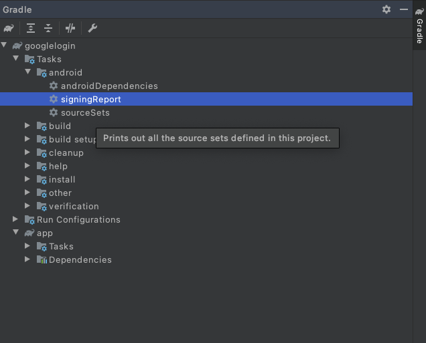Click the cleanup folder icon
The width and height of the screenshot is (426, 343).
pos(42,153)
